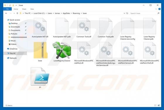Open the Home ribbon tab
The image size is (164, 110).
point(16,9)
